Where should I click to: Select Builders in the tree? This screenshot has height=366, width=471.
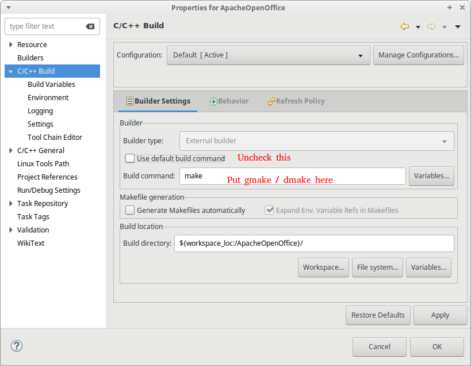coord(30,58)
